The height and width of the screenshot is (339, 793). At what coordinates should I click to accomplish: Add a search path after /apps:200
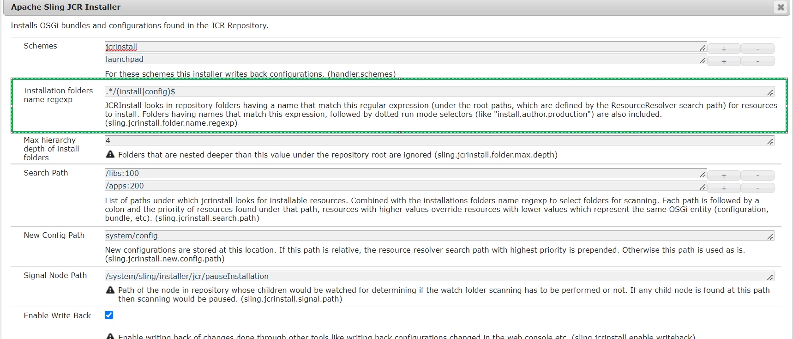point(724,188)
